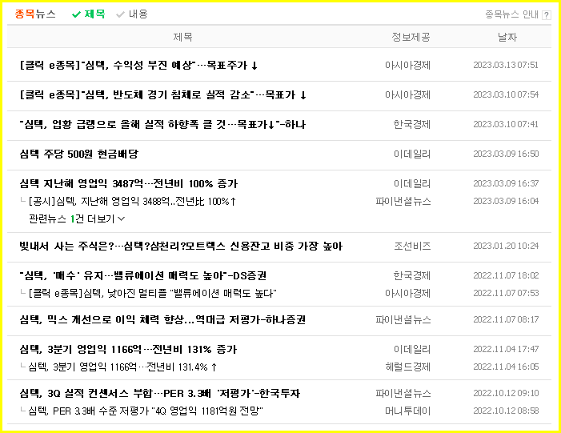Click the date 2022.10.12 09:10

click(506, 394)
